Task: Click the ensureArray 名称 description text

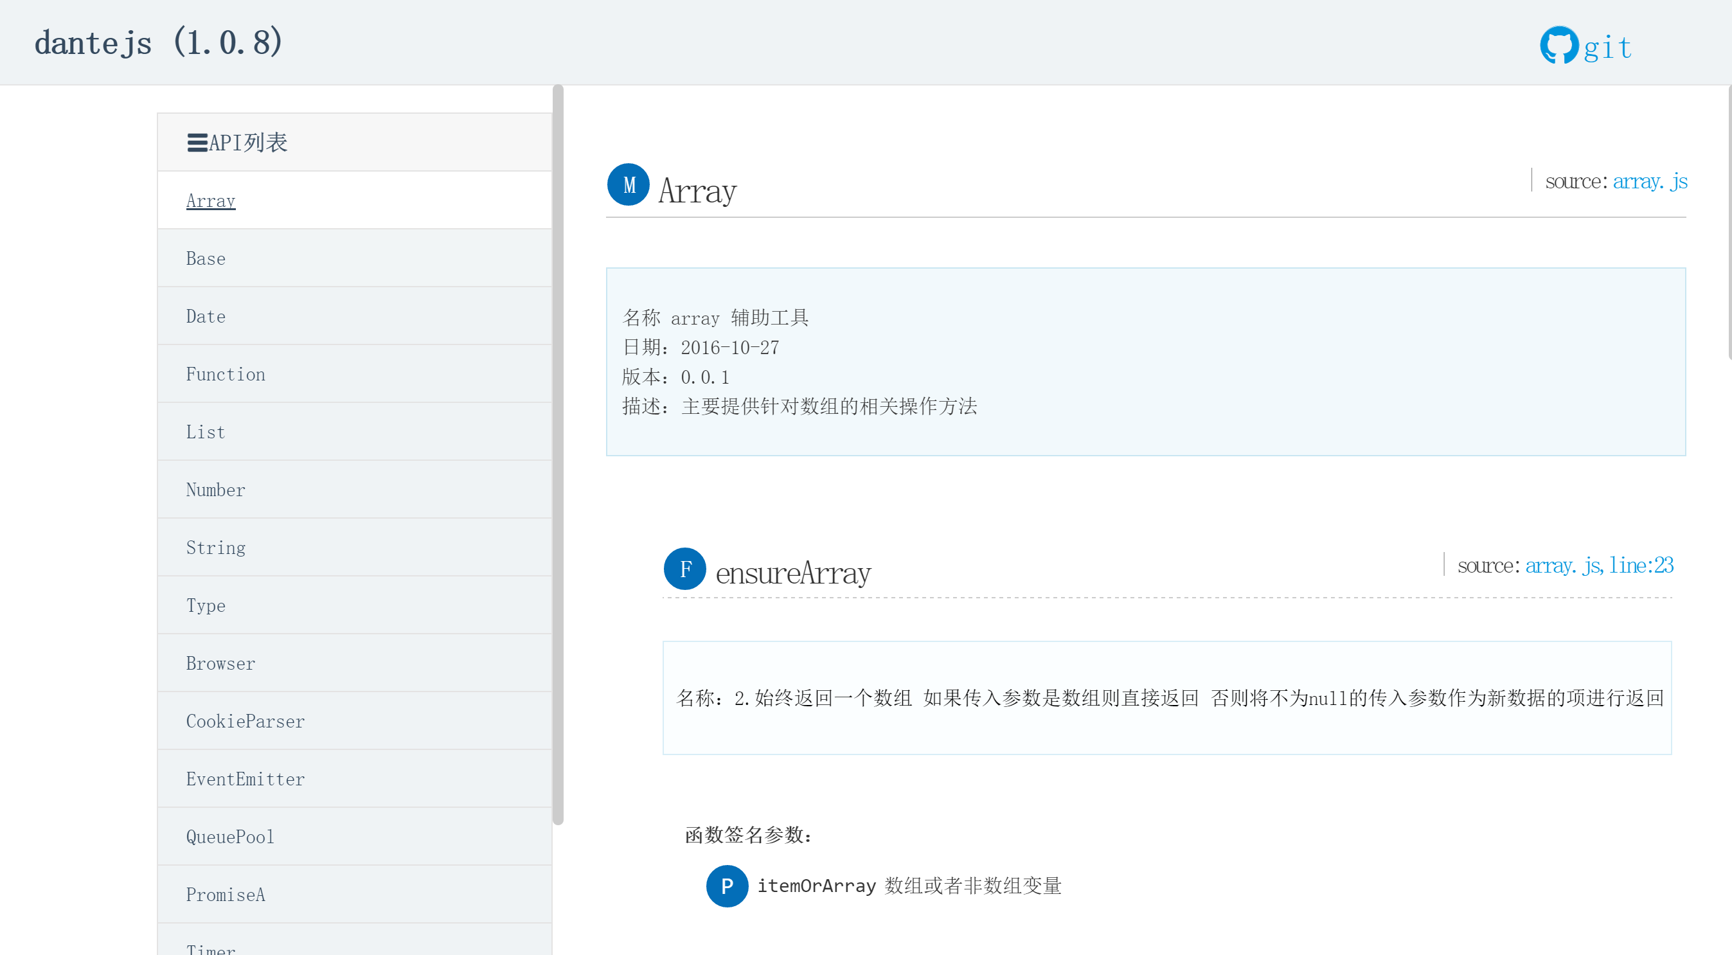Action: [x=1170, y=698]
